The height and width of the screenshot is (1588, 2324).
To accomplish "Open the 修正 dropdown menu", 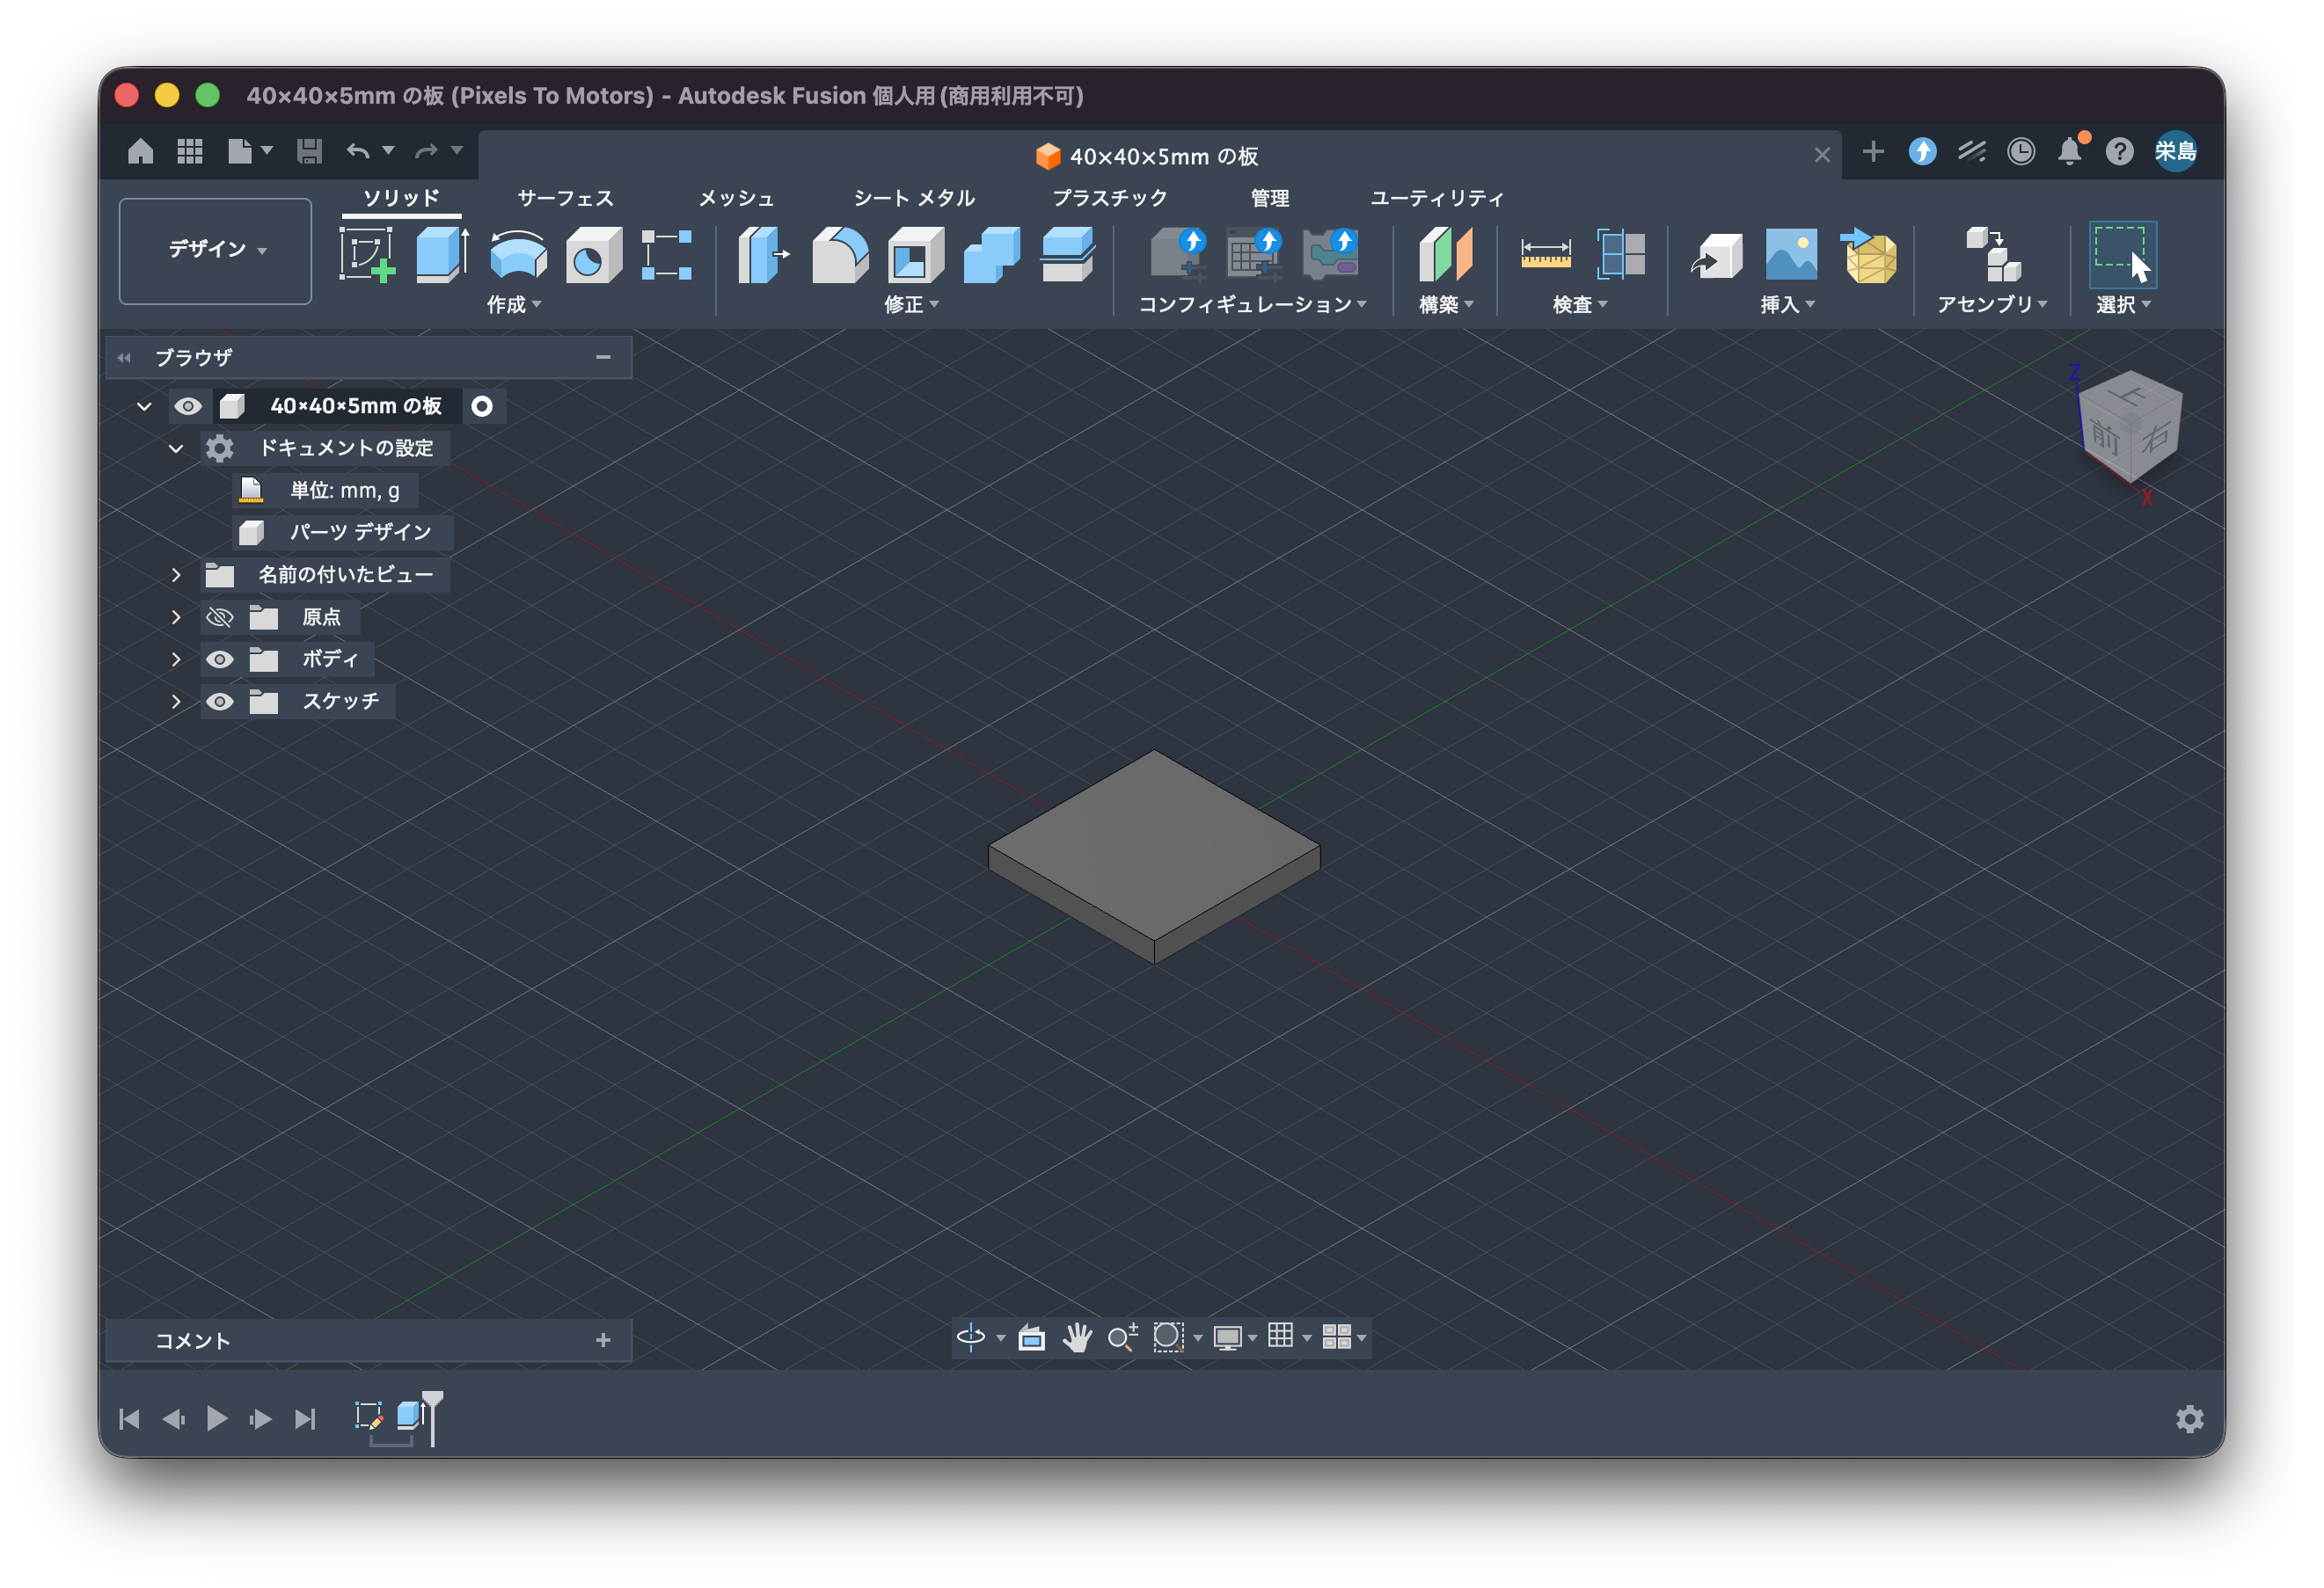I will [911, 305].
